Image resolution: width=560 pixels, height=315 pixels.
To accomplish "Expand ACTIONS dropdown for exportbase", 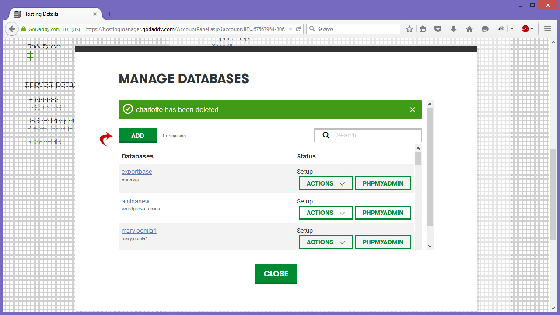I will (326, 183).
